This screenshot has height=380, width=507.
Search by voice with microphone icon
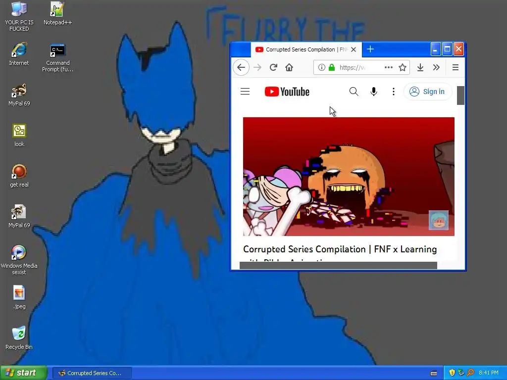coord(374,92)
